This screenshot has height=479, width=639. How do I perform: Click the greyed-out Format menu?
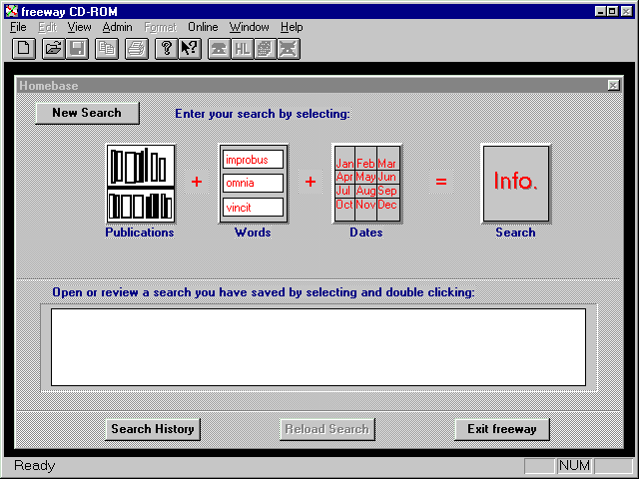pos(160,27)
